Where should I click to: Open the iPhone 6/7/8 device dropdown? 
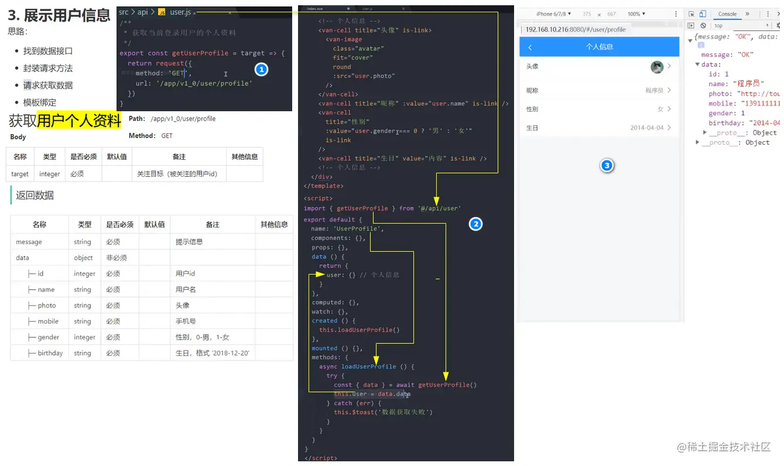(x=553, y=14)
